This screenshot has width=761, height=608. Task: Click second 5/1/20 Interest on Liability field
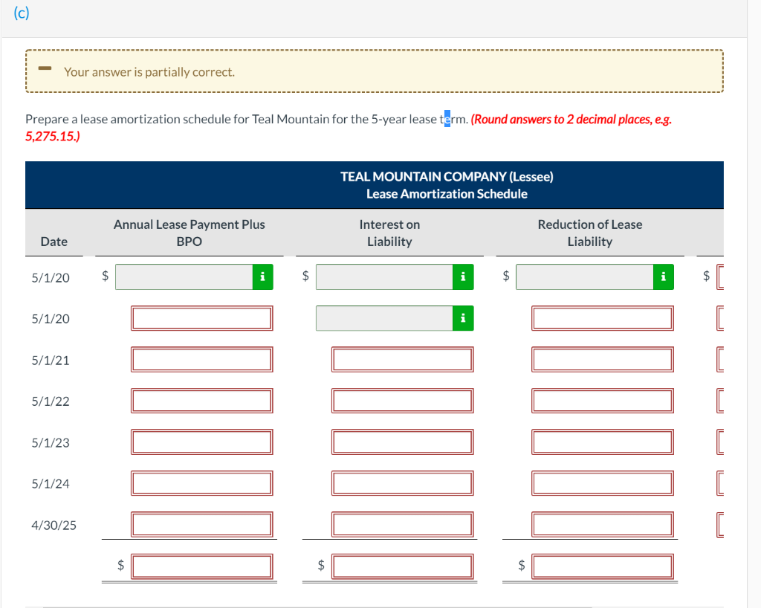coord(384,318)
